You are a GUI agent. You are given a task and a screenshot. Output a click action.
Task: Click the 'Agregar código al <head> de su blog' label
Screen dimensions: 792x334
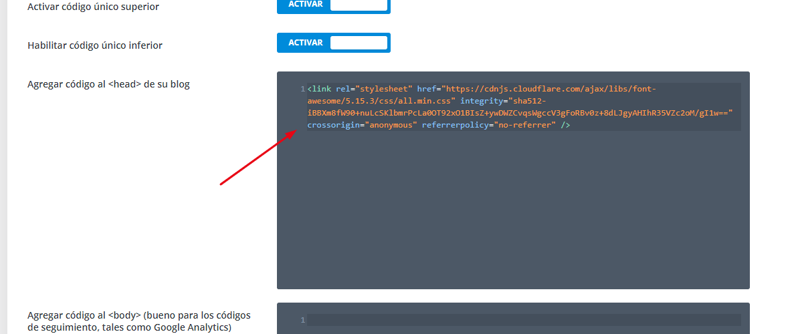click(108, 84)
